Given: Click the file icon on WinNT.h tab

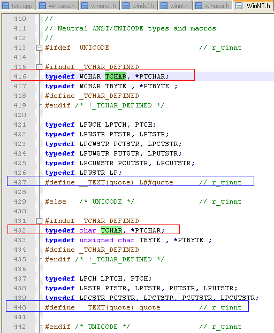Looking at the screenshot, I should point(239,5).
